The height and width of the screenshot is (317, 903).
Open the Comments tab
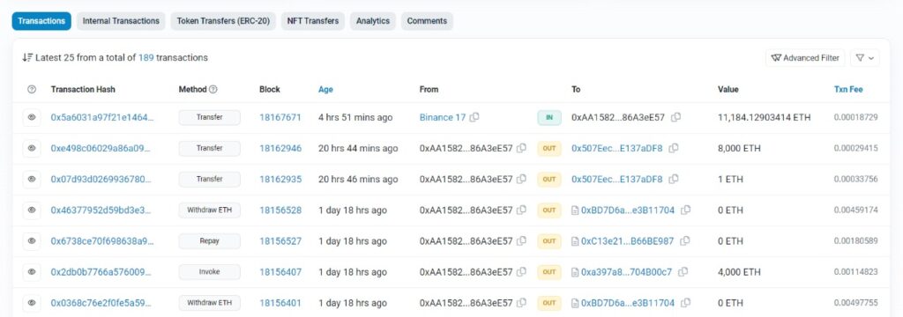pyautogui.click(x=427, y=21)
